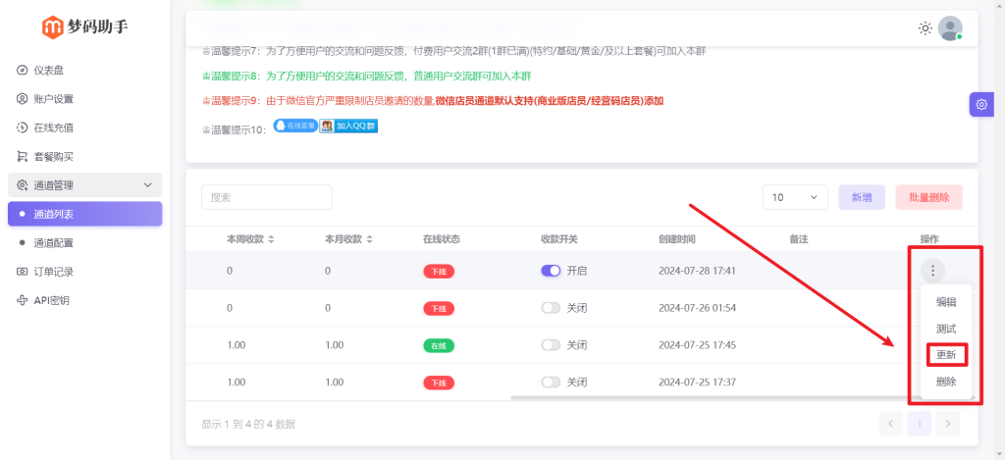Sort by 本周收款 column arrows
1005x460 pixels.
tap(271, 239)
